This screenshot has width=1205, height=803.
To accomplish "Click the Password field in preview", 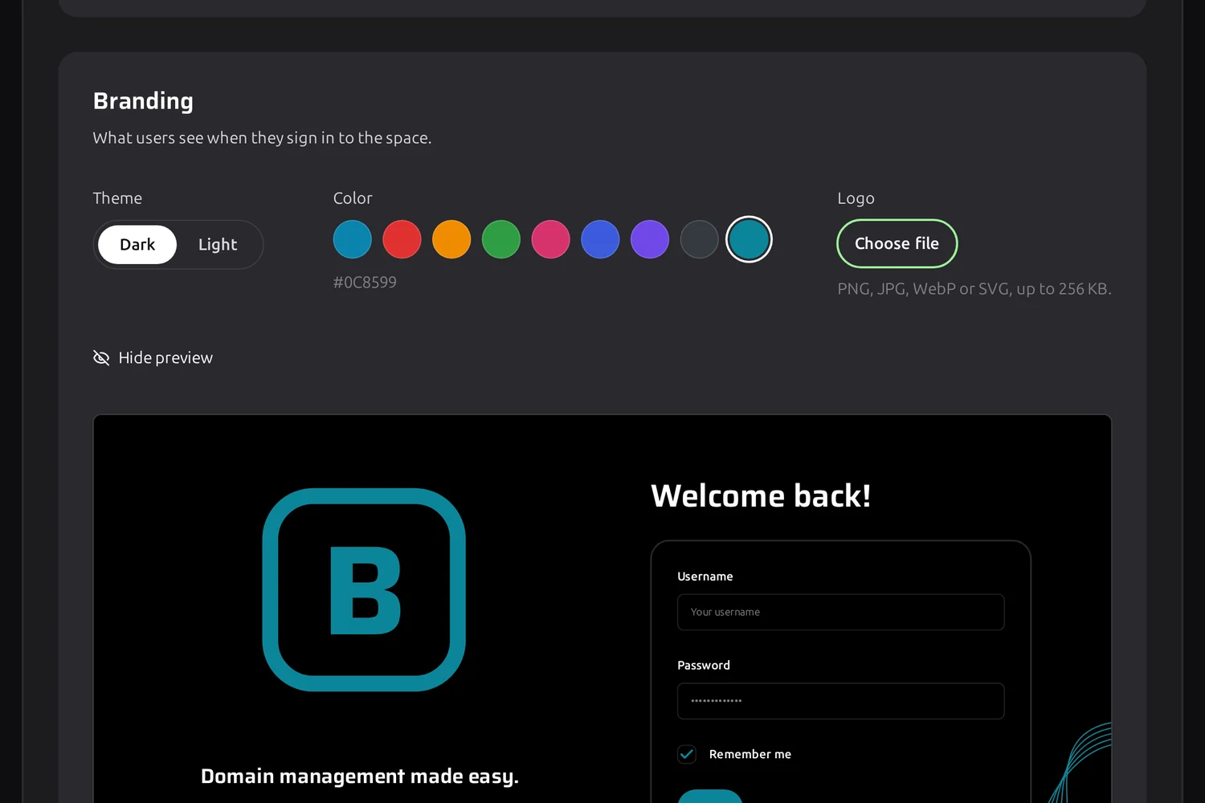I will (840, 701).
